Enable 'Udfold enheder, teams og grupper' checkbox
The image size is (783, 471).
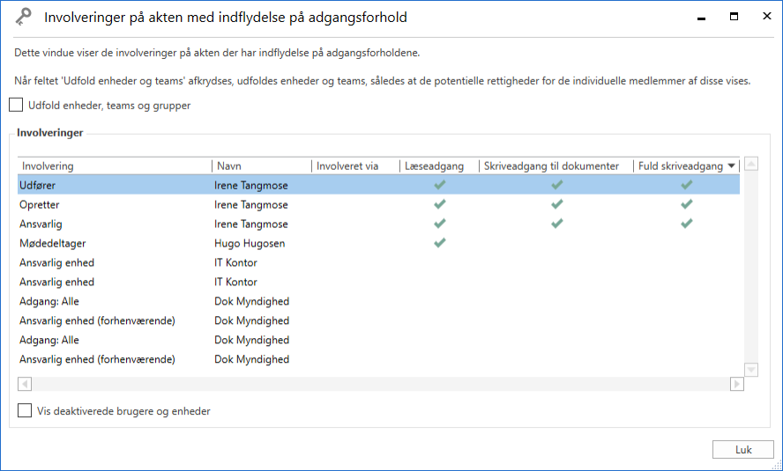(x=17, y=106)
